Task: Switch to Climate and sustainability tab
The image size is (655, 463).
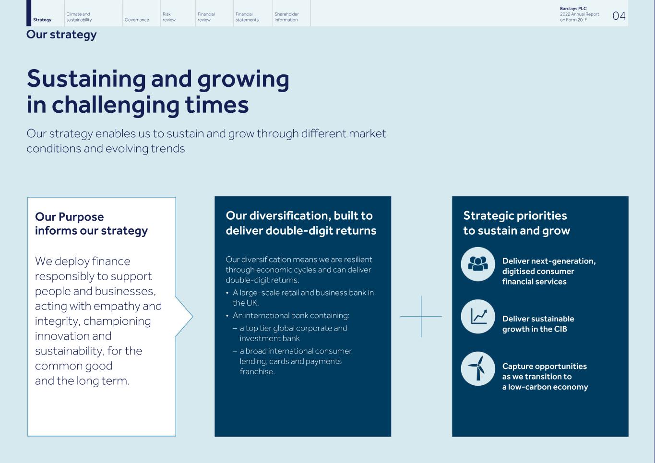Action: pos(79,17)
